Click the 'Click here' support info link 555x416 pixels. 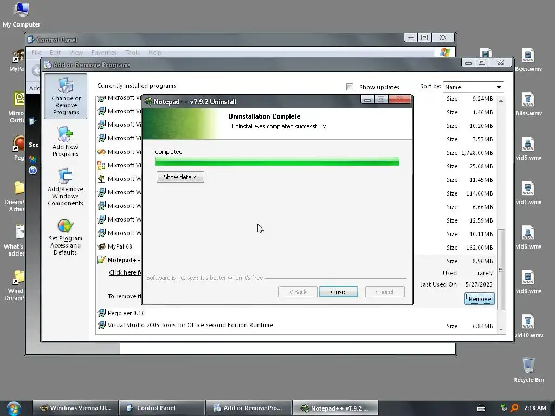tap(125, 272)
